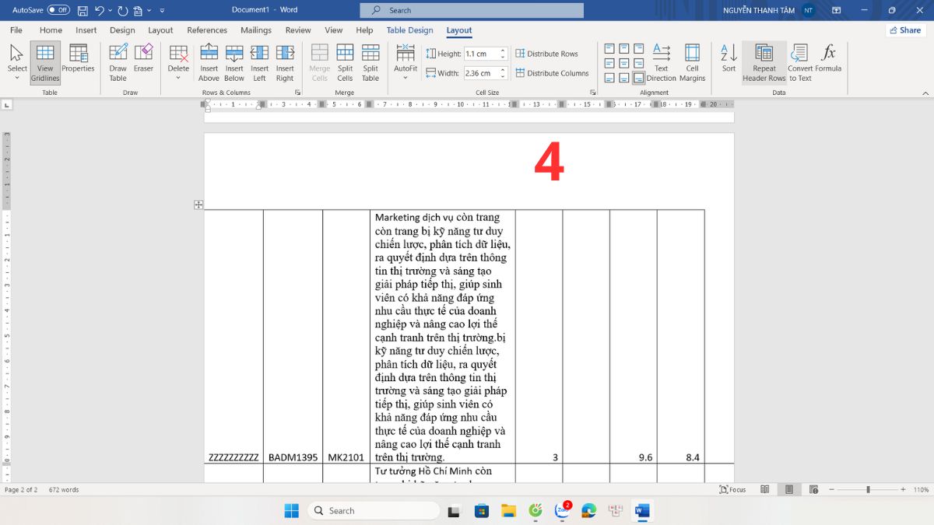Screen dimensions: 934x525
Task: Align cell text top left
Action: click(610, 49)
